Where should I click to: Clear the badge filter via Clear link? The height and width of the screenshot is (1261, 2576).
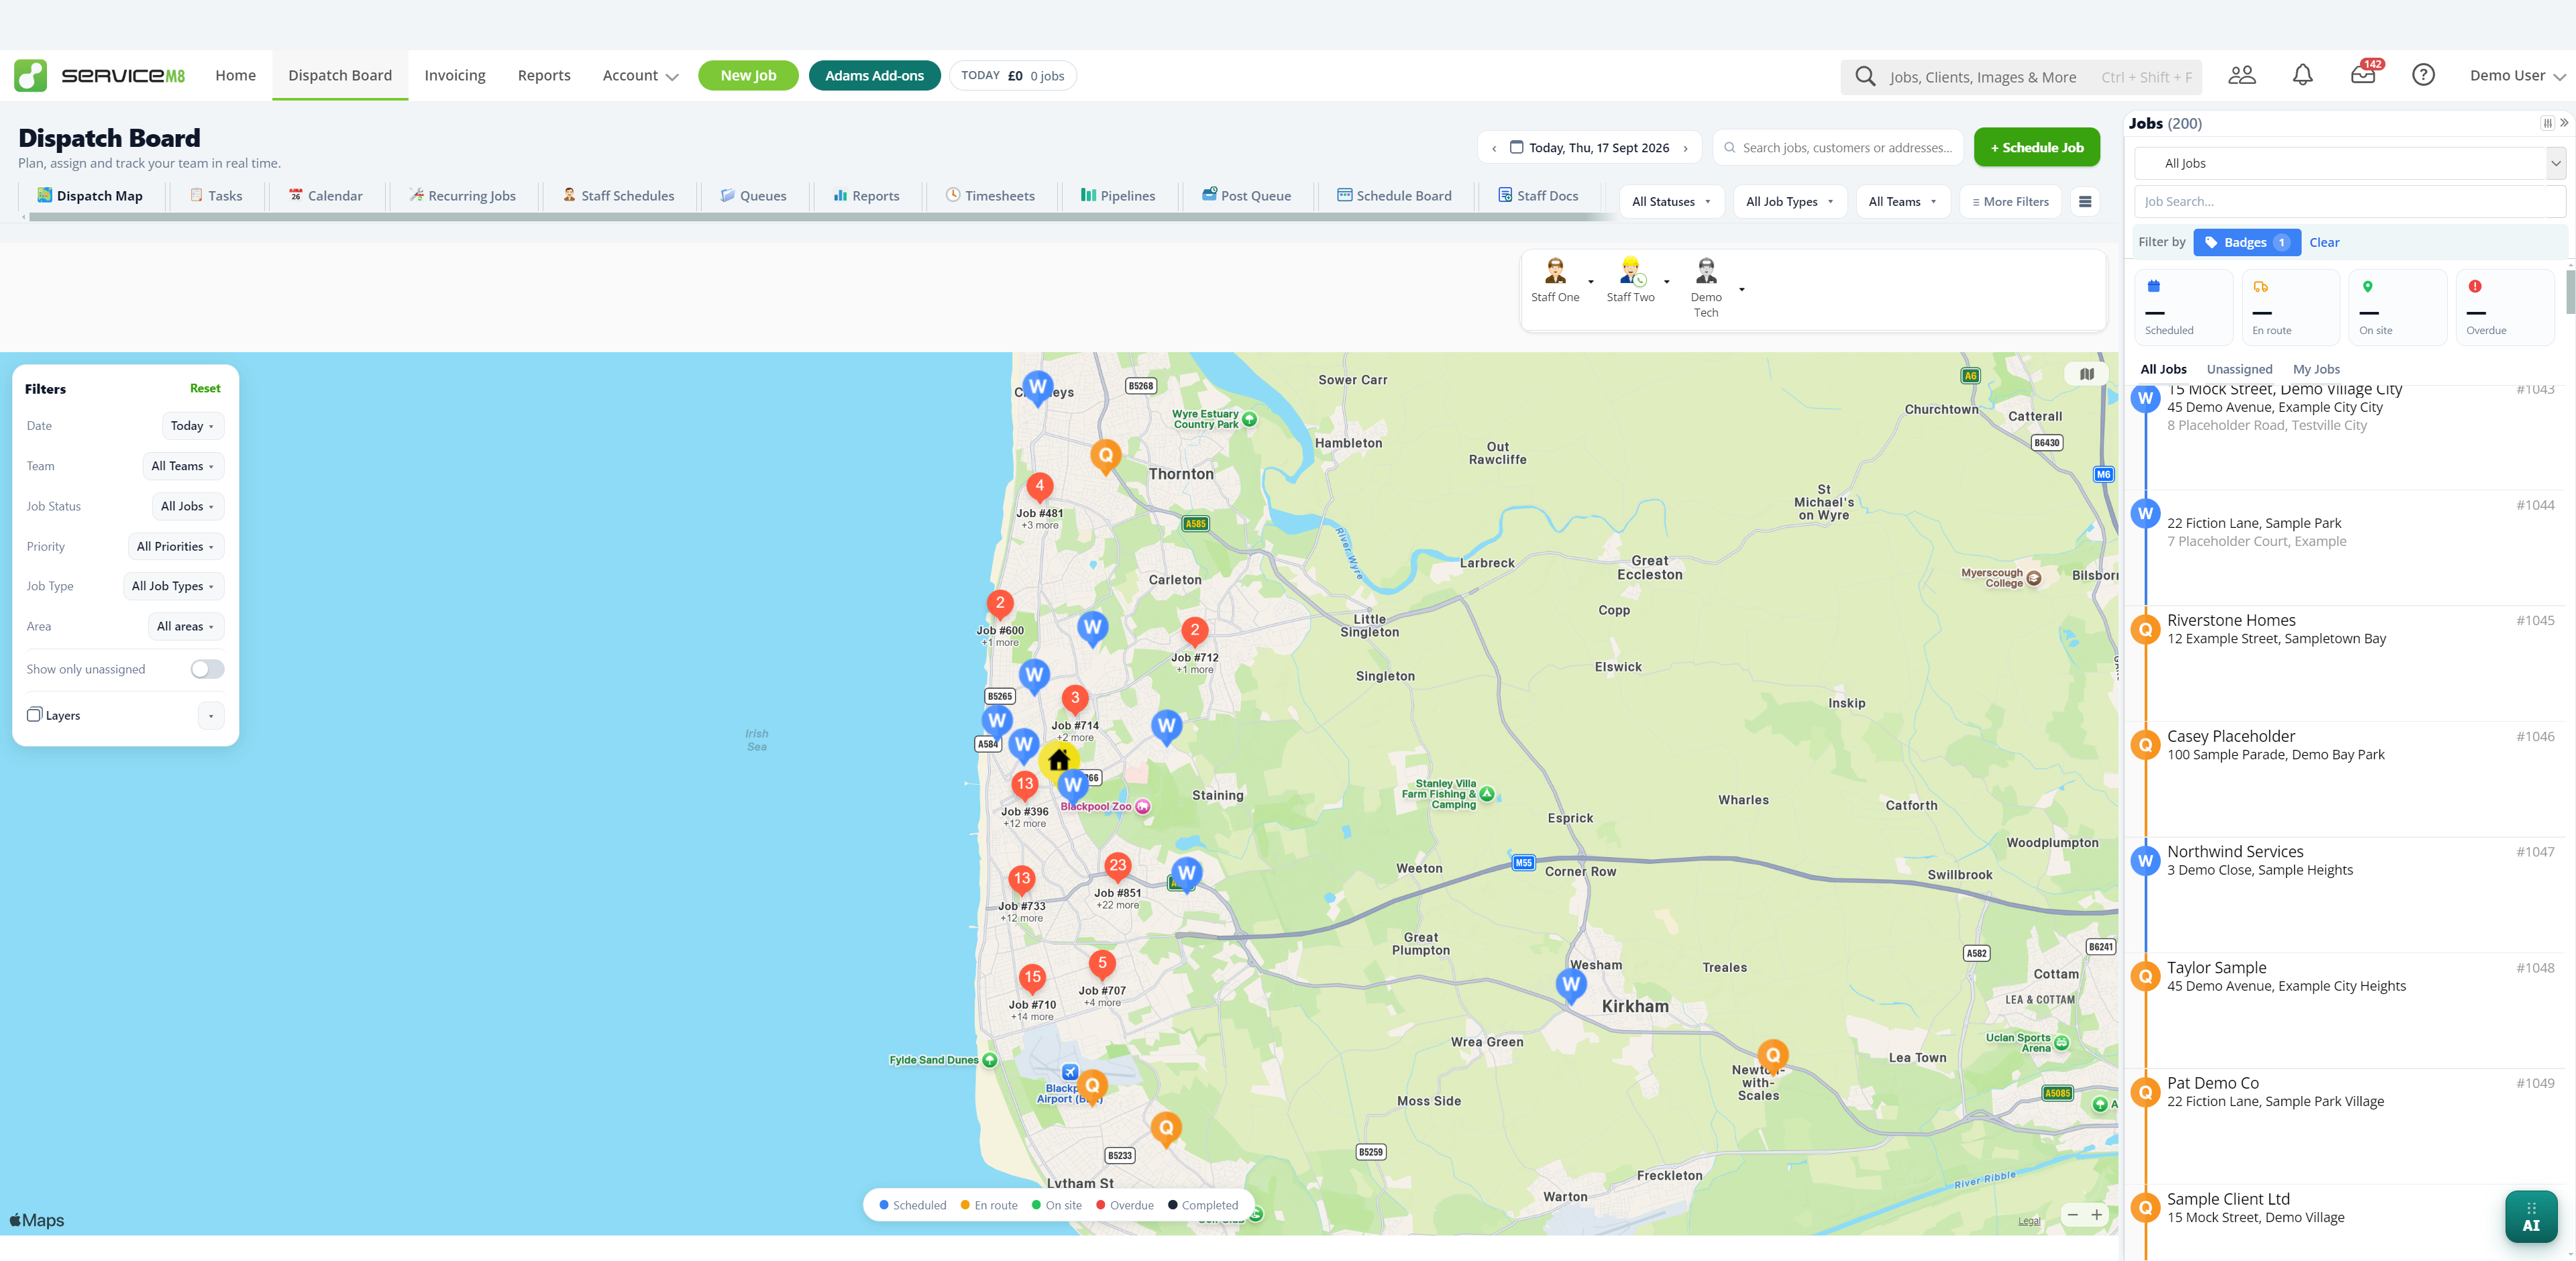[x=2324, y=243]
